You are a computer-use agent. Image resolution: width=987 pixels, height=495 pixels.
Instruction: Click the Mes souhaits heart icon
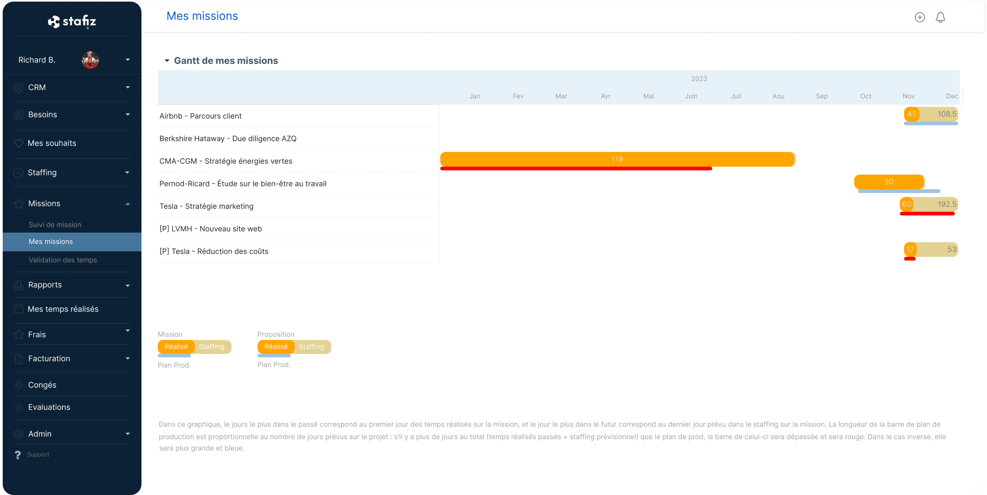[18, 143]
